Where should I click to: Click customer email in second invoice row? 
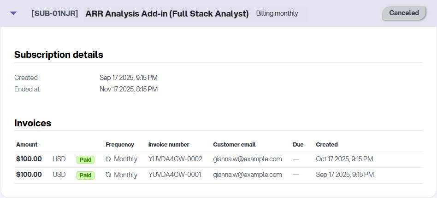click(247, 175)
